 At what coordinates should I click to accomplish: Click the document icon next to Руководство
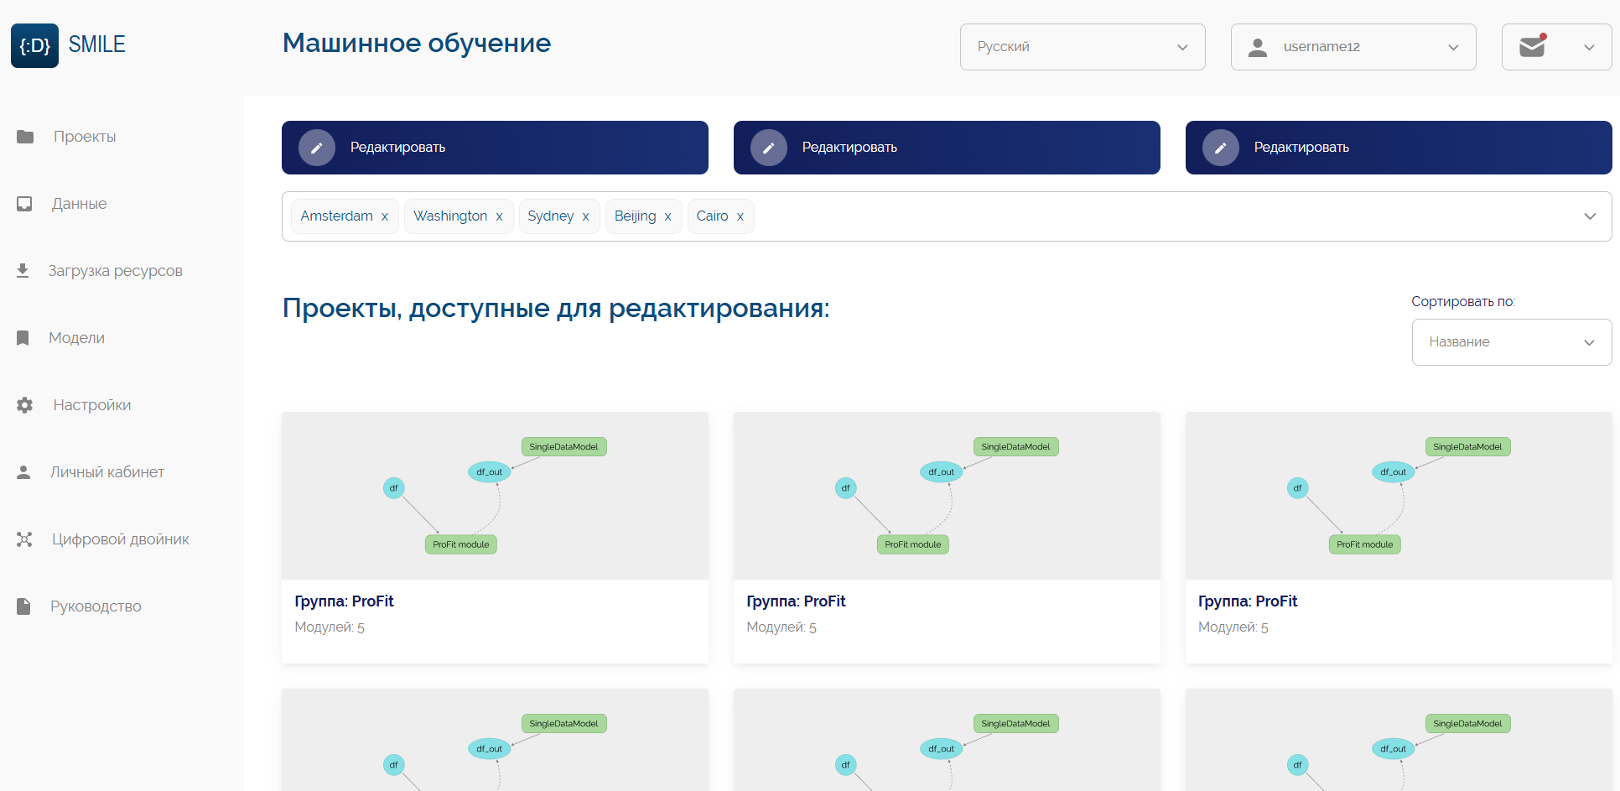click(23, 606)
